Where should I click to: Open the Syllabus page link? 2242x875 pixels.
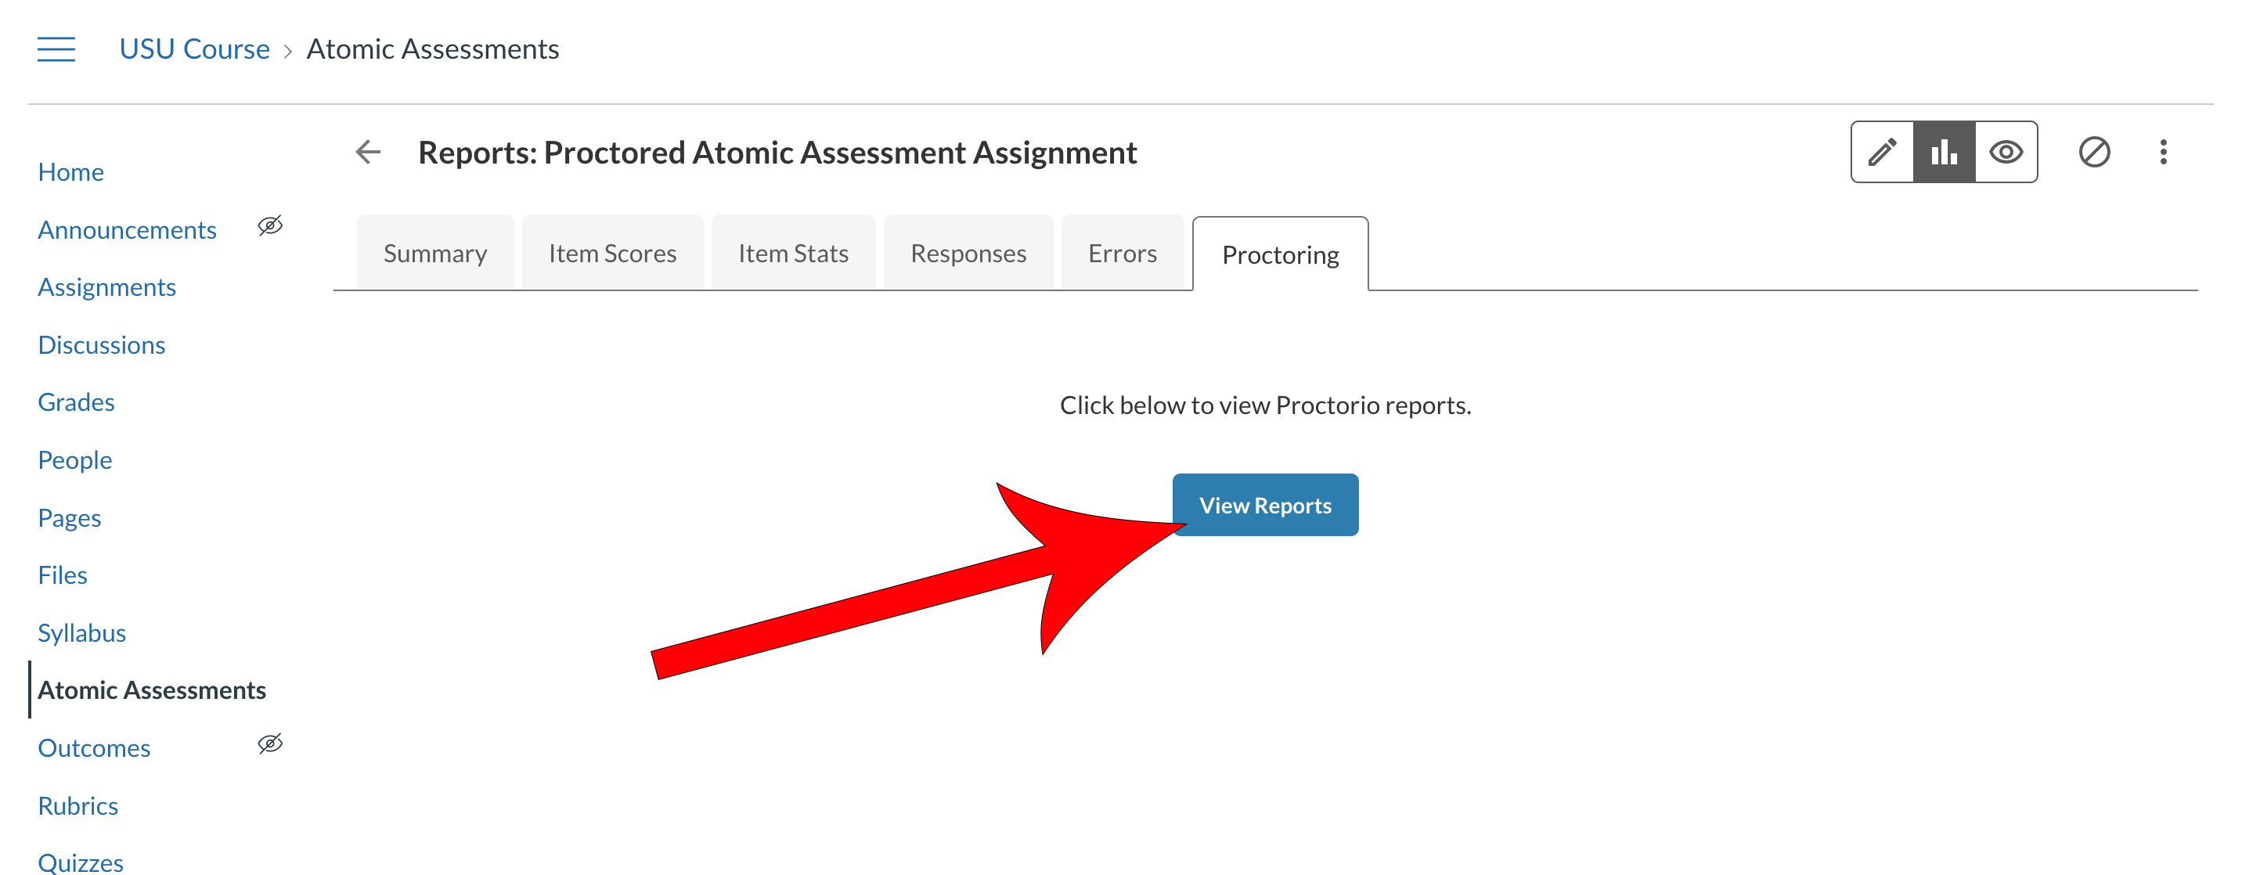pos(81,632)
